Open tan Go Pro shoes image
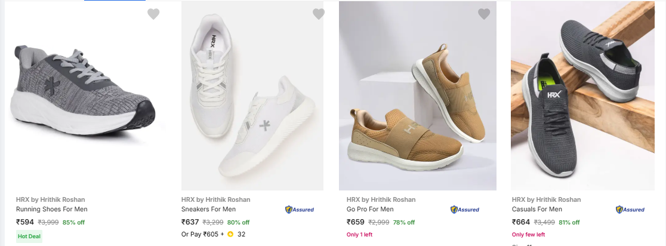This screenshot has height=246, width=666. (x=418, y=96)
